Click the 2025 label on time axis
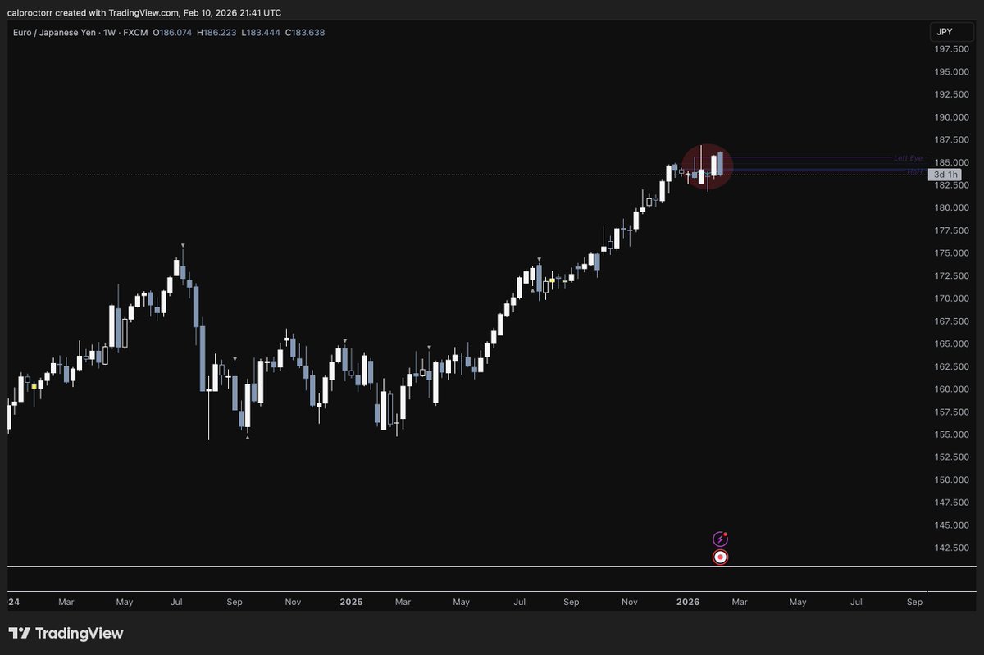 tap(351, 602)
